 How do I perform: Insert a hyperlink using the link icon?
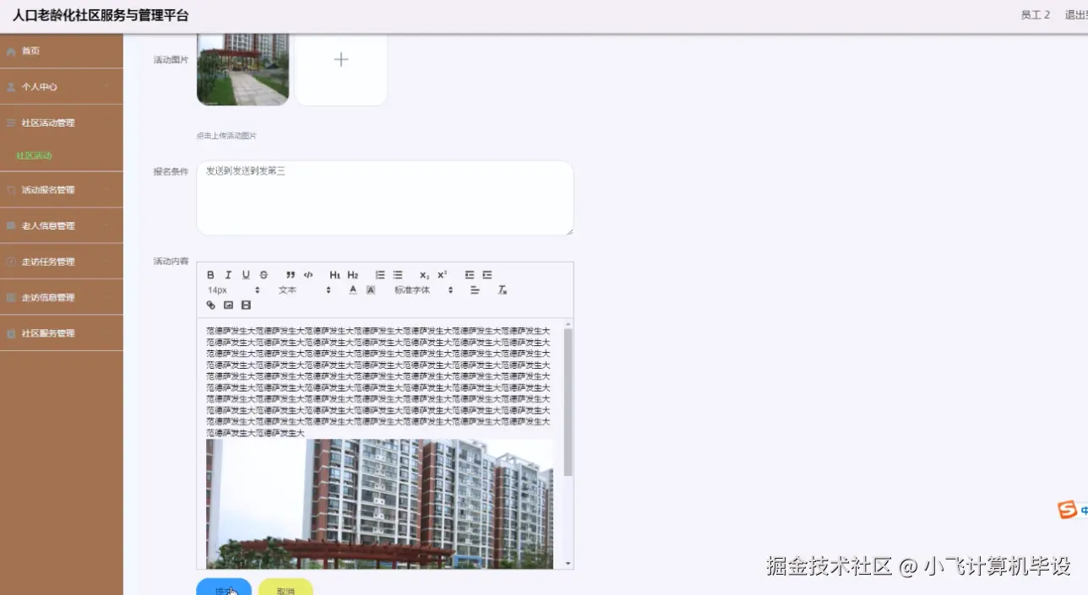click(x=210, y=306)
